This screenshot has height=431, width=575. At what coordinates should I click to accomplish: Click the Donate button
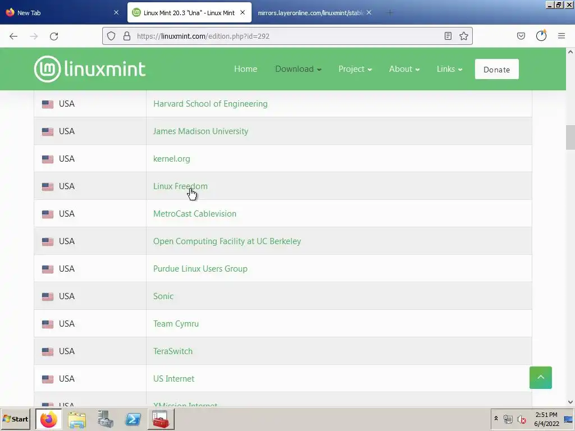click(496, 69)
